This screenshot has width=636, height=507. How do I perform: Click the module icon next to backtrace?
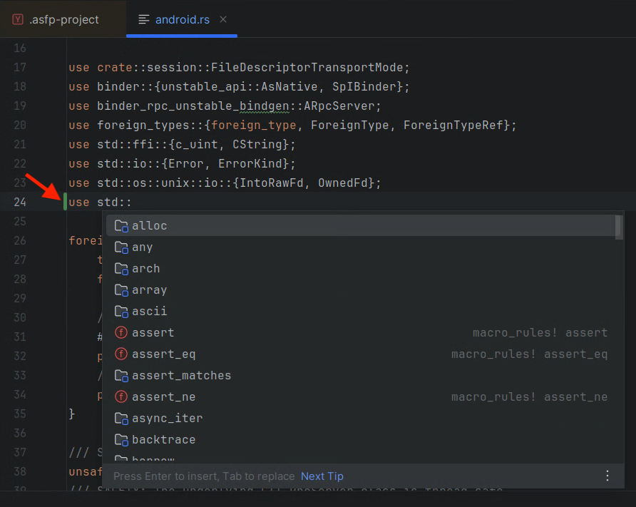point(120,439)
